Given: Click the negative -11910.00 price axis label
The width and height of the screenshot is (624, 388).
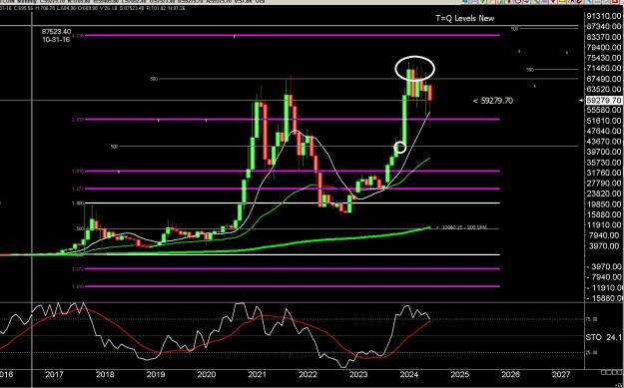Looking at the screenshot, I should (x=604, y=288).
